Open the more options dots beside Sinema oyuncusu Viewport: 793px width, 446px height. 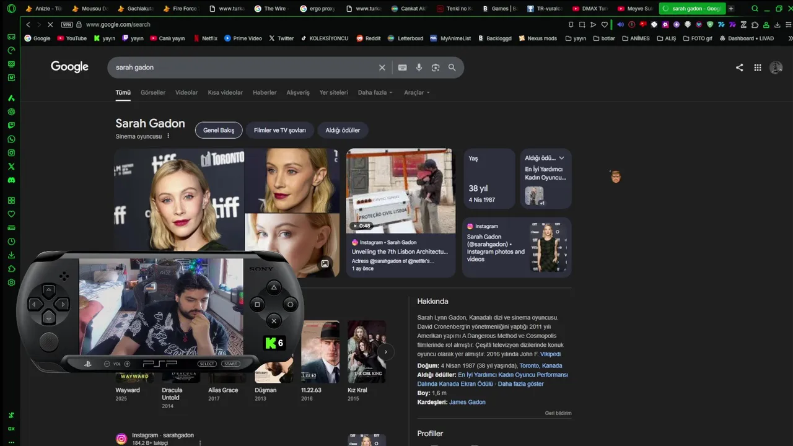coord(168,136)
